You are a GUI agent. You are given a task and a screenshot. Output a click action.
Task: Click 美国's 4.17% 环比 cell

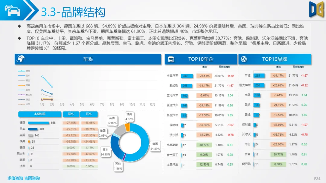(89, 148)
